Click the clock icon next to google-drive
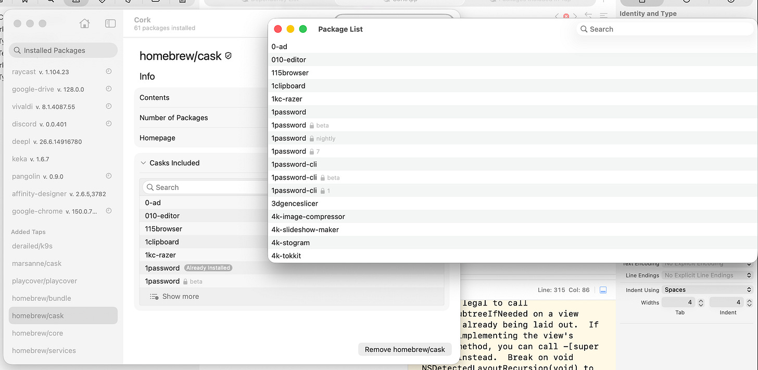Image resolution: width=758 pixels, height=370 pixels. click(x=109, y=89)
